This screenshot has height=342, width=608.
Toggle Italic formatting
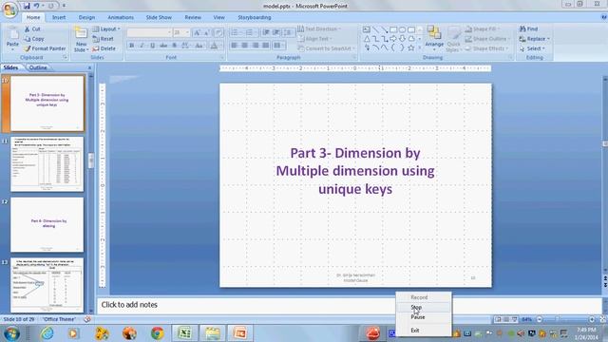(142, 46)
